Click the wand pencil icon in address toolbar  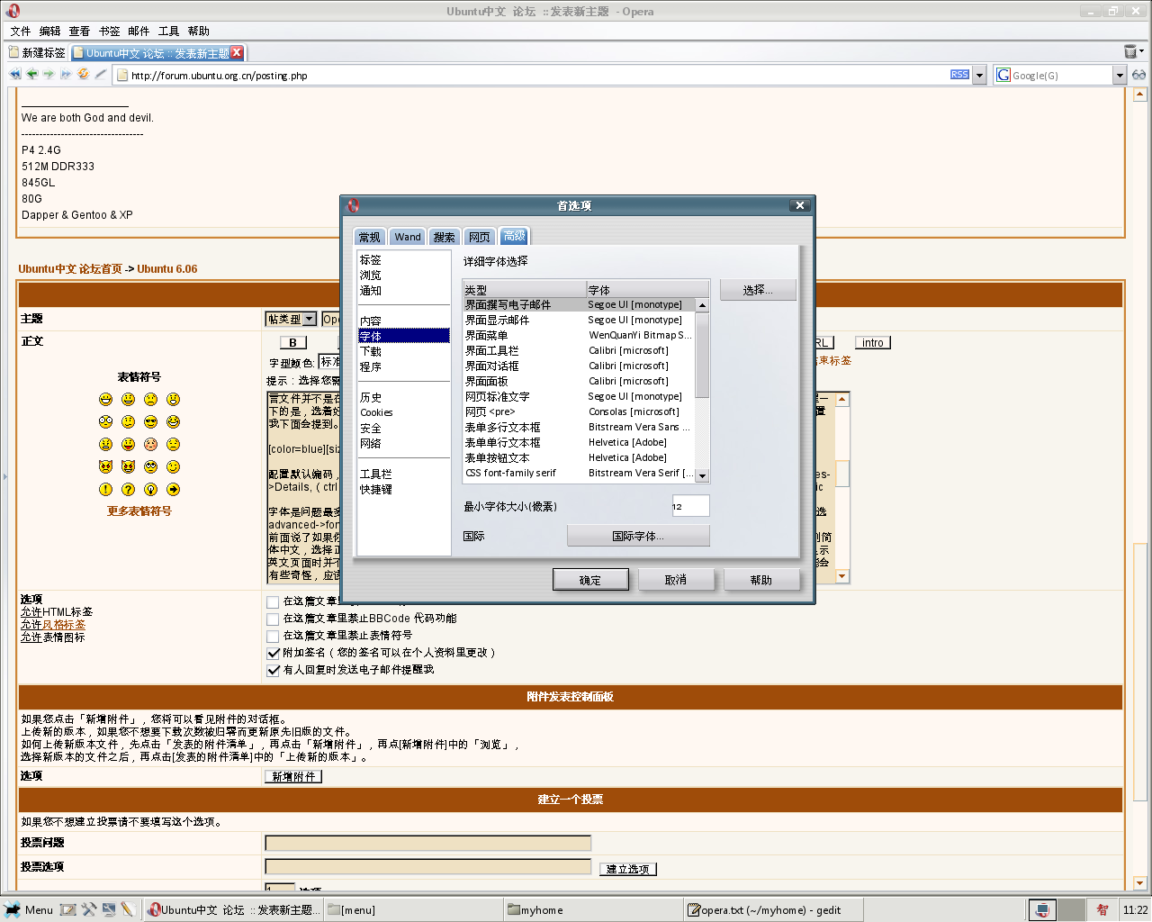tap(101, 75)
